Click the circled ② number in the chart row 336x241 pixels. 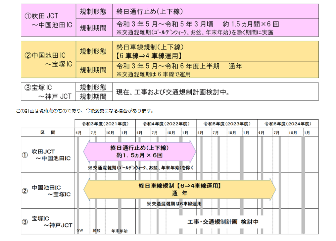(x=25, y=191)
